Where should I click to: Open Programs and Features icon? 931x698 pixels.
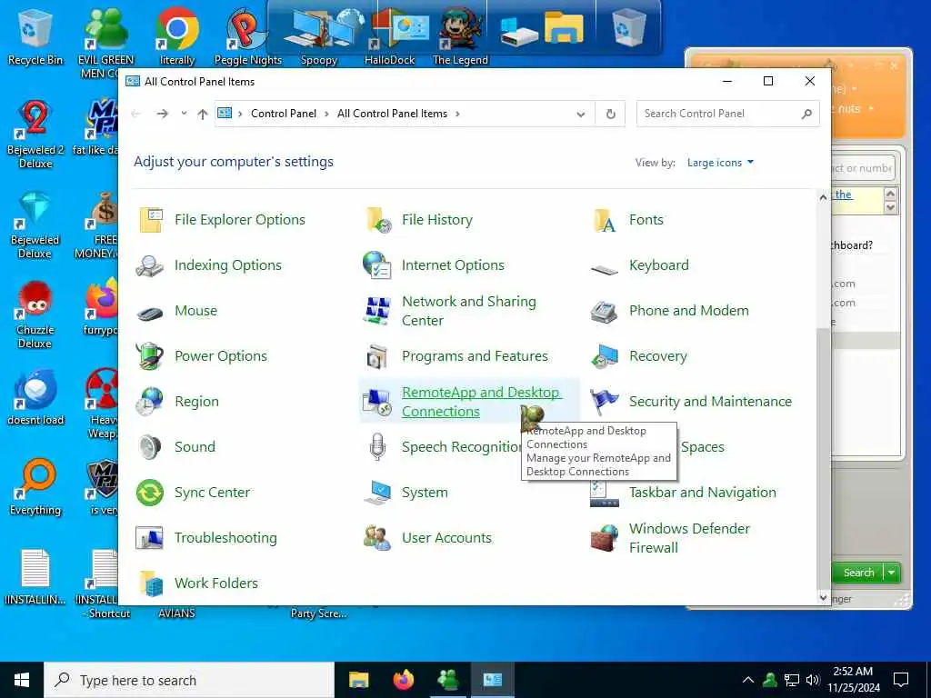point(377,356)
